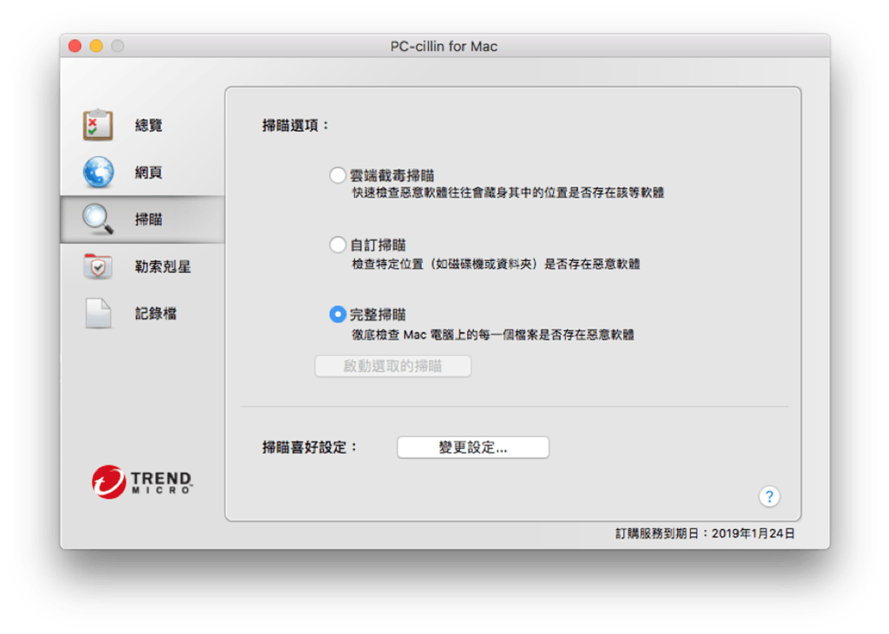Screen dimensions: 889x634
Task: Click the 啟動選取的掃瞄 button
Action: 393,366
